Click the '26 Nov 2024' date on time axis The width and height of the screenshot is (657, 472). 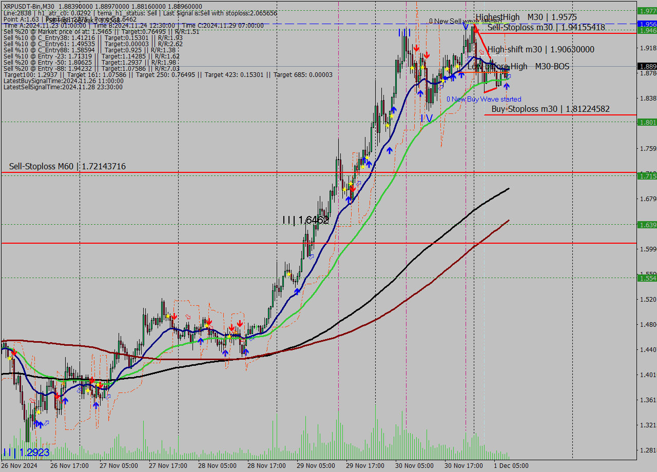19,466
